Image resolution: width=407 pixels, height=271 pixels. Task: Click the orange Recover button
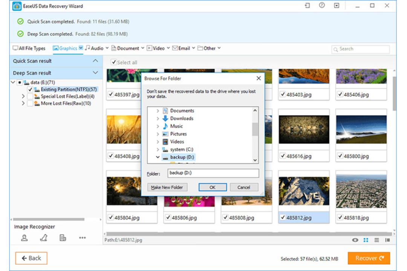click(369, 258)
